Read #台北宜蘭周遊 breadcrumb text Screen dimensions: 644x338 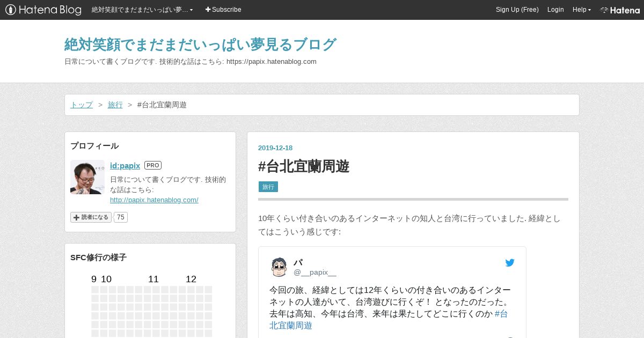[162, 105]
